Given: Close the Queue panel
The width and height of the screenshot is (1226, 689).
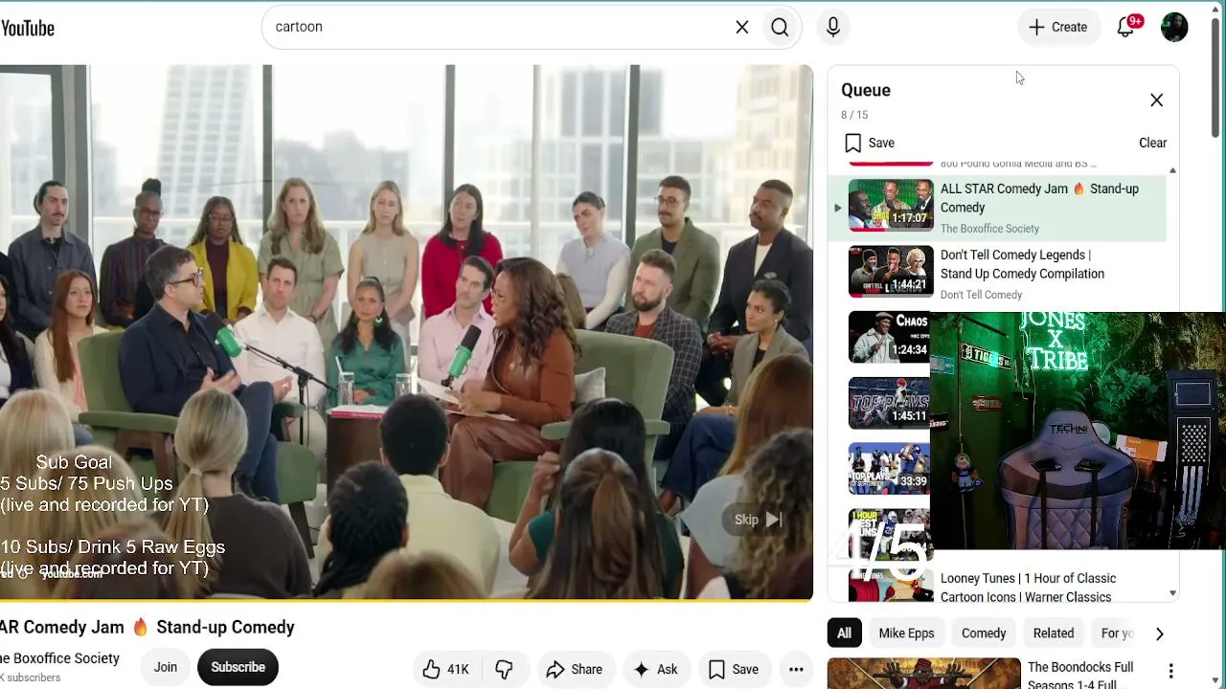Looking at the screenshot, I should click(1156, 100).
